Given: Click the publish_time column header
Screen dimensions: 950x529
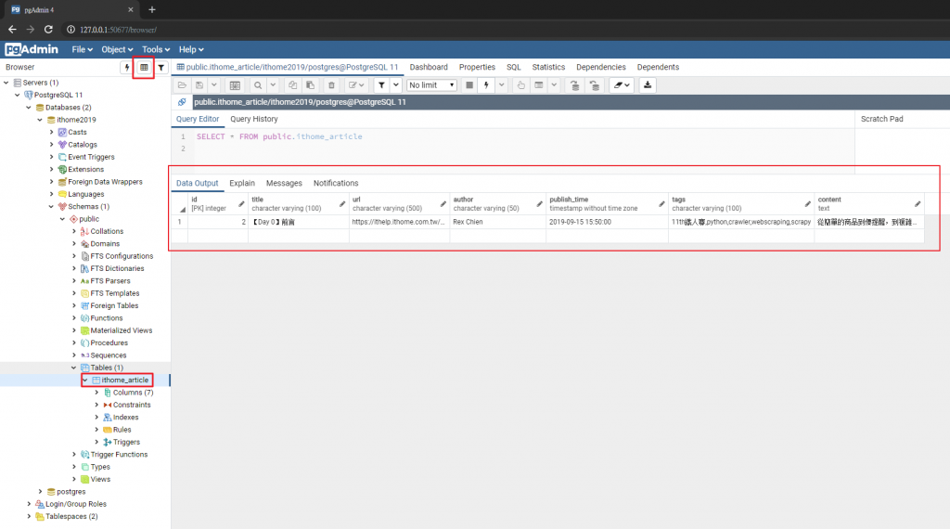Looking at the screenshot, I should point(607,203).
